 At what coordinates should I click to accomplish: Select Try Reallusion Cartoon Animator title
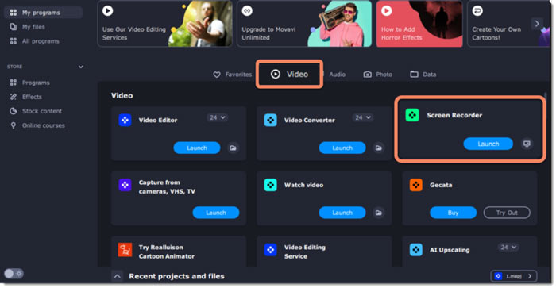[x=166, y=252]
